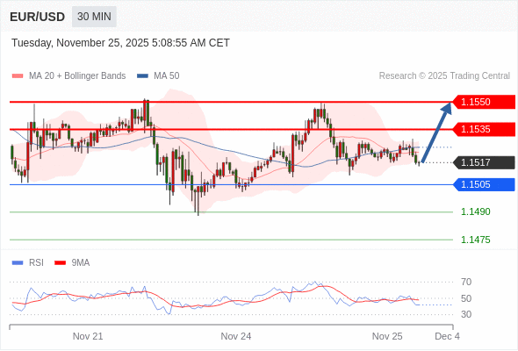Select the 1.1517 current price label
The image size is (518, 351).
coord(484,162)
